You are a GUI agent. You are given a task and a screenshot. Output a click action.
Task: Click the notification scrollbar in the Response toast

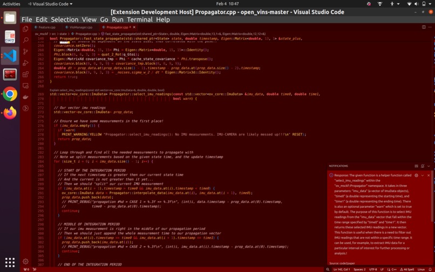click(x=432, y=196)
